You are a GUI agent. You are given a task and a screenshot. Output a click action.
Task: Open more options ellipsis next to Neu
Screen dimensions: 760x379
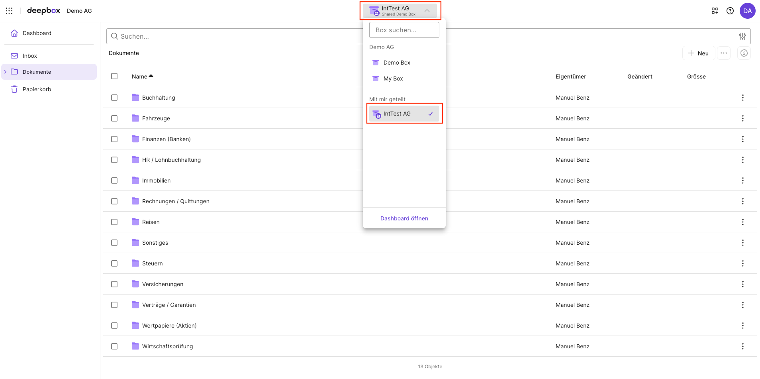(723, 53)
